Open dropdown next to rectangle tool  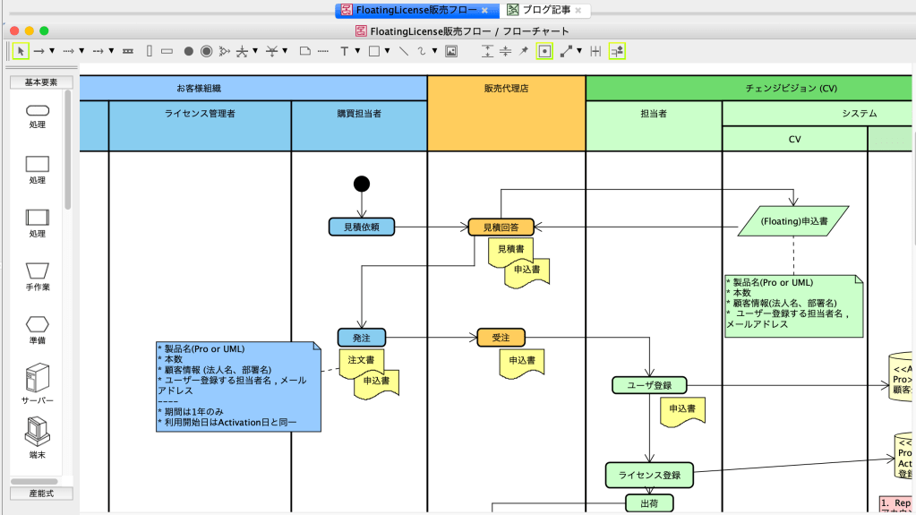pyautogui.click(x=387, y=51)
